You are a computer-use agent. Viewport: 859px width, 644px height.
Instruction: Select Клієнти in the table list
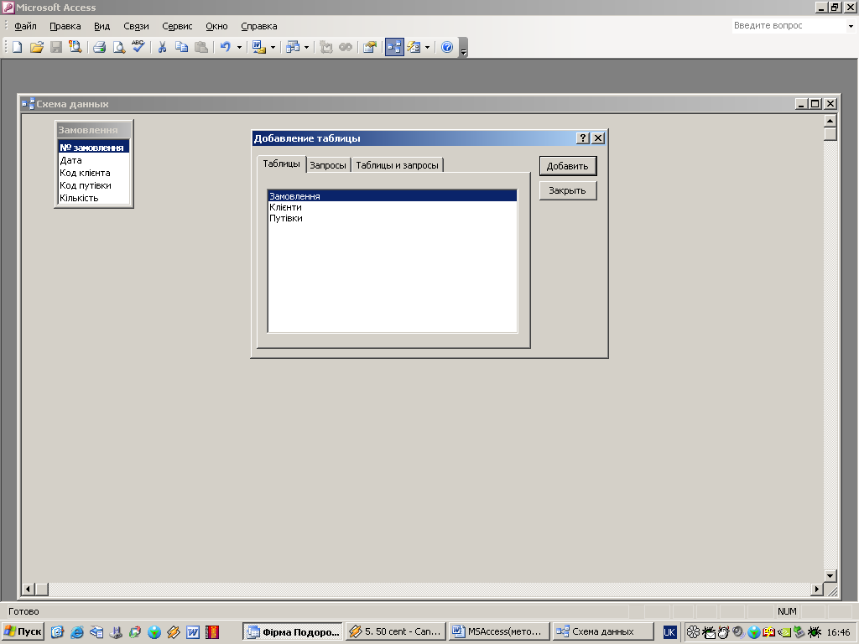(x=393, y=207)
